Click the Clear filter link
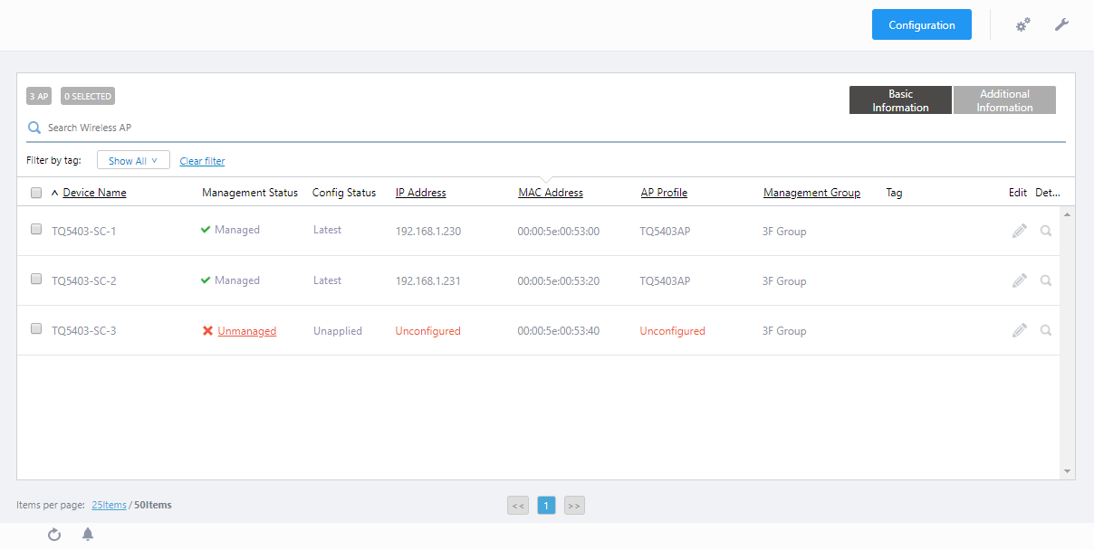The width and height of the screenshot is (1094, 550). click(x=202, y=161)
